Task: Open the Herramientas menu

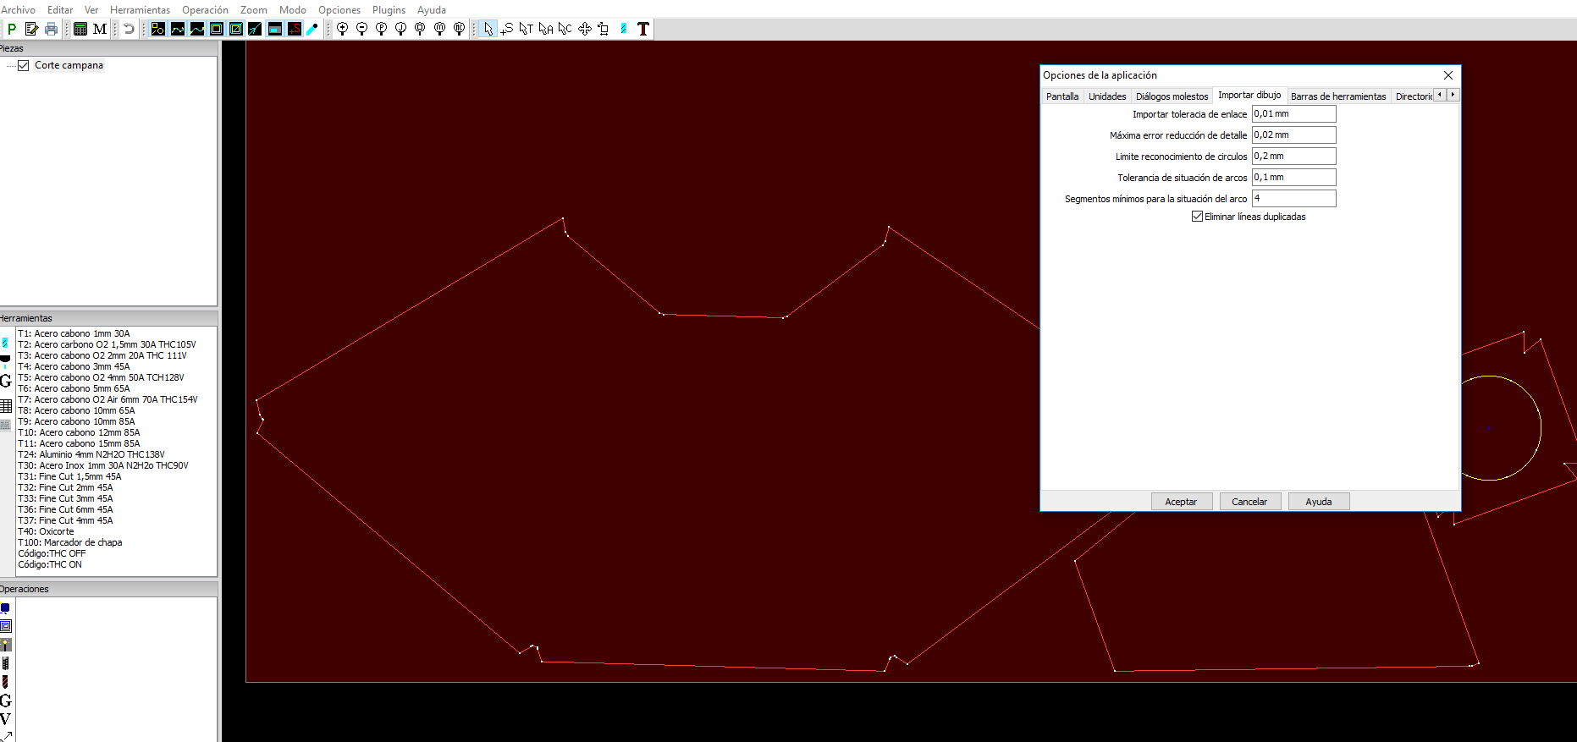Action: [140, 9]
